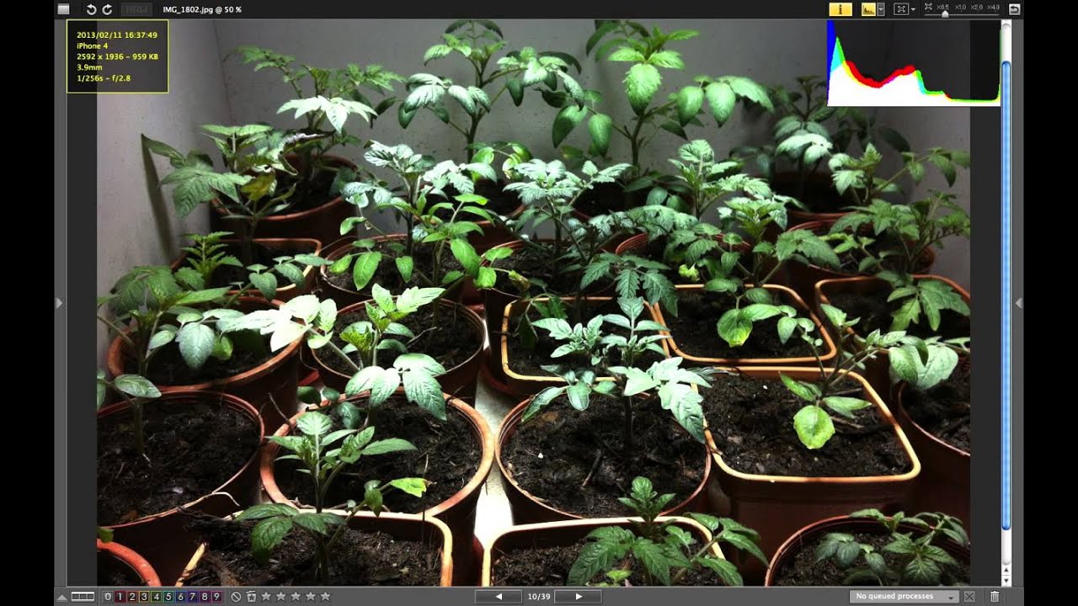Click the scrollbar down arrow
Image resolution: width=1078 pixels, height=606 pixels.
[1006, 581]
